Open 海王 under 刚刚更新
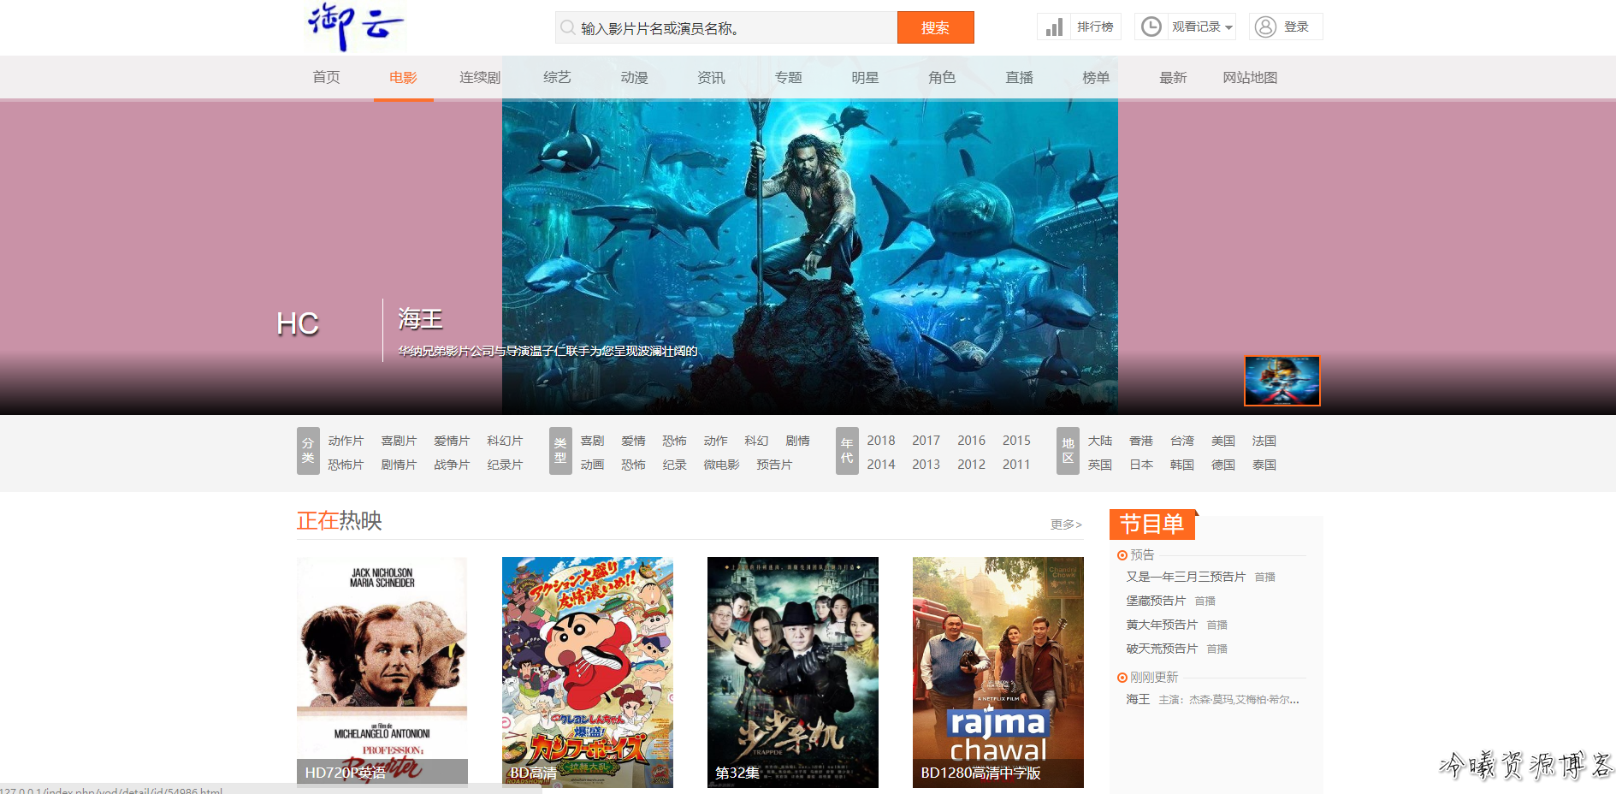Screen dimensions: 1616x794 [1138, 699]
